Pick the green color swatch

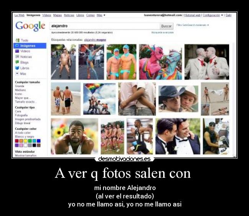tap(30, 141)
